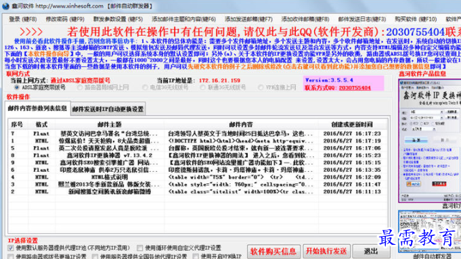Select row 3 subject 熙兰雅2013冬季新款
Image resolution: width=461 pixels, height=259 pixels.
coord(198,185)
